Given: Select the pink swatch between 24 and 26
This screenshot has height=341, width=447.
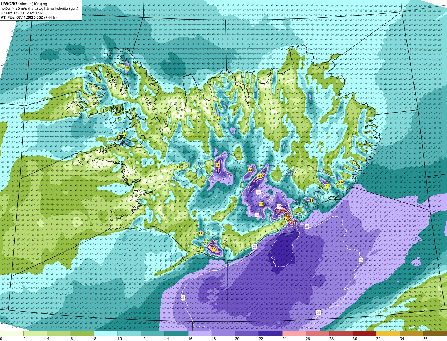Looking at the screenshot, I should (294, 333).
